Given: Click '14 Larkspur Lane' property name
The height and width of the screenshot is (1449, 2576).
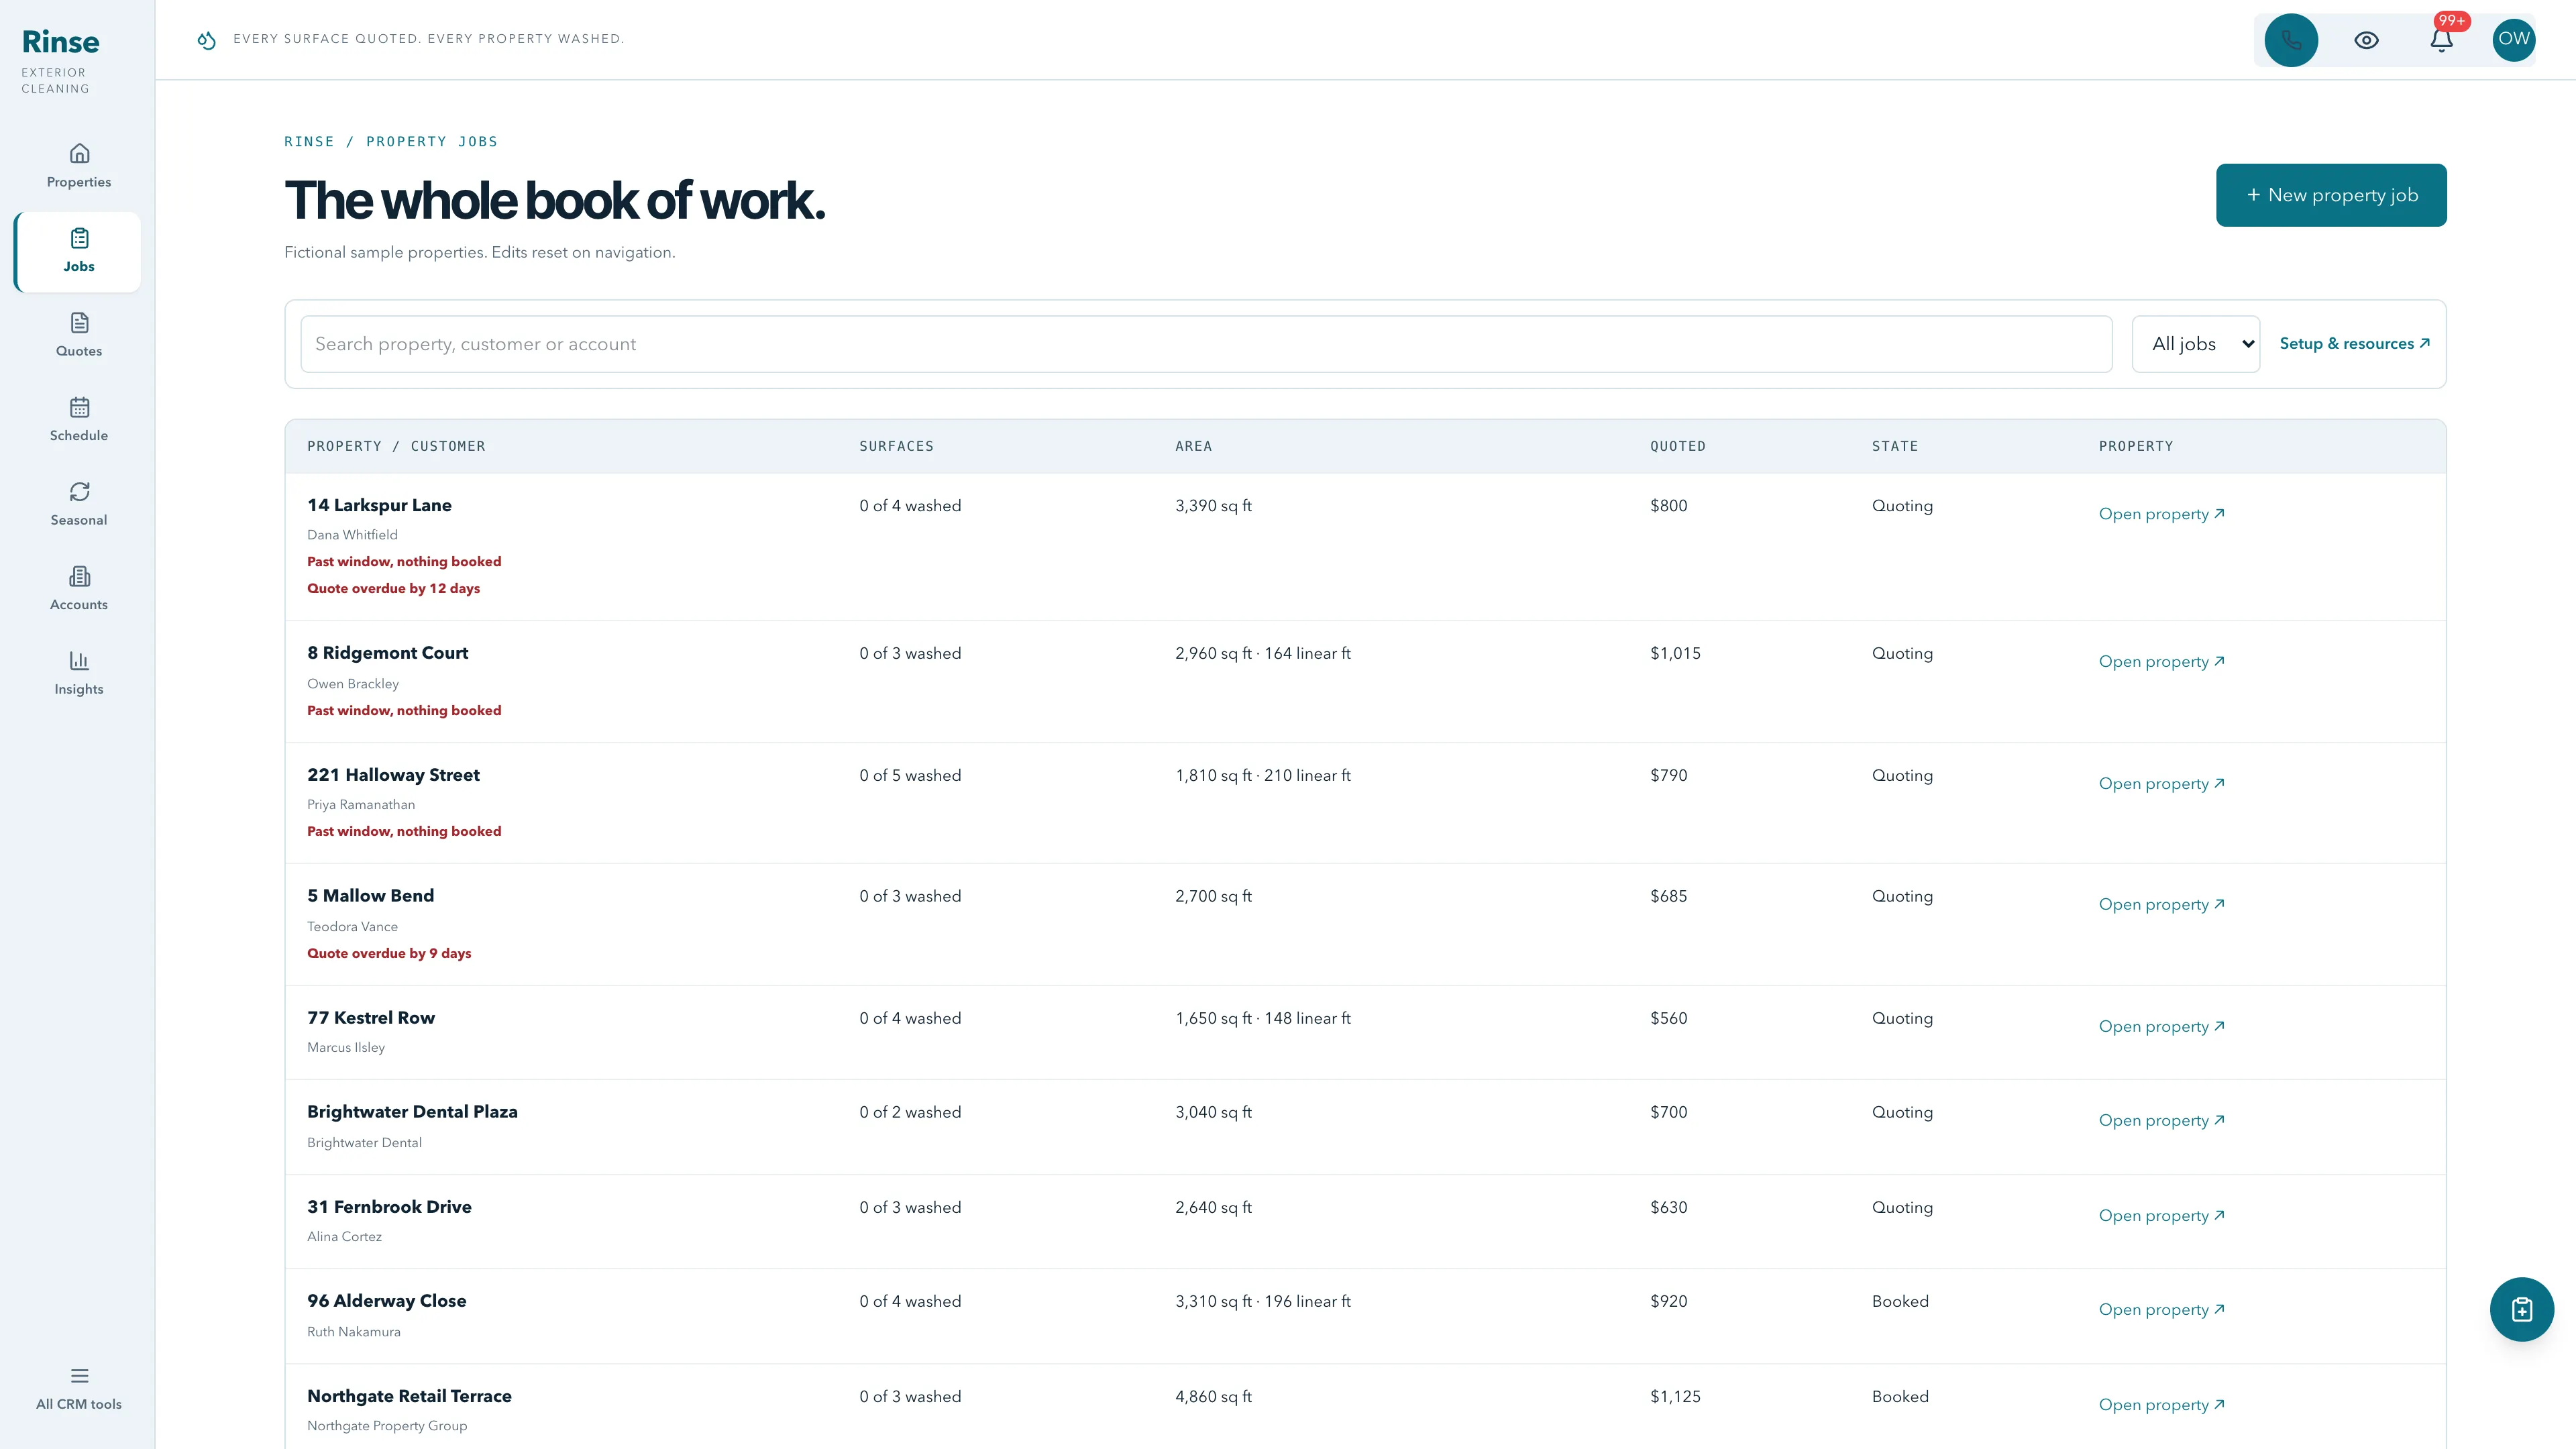Looking at the screenshot, I should click(379, 505).
